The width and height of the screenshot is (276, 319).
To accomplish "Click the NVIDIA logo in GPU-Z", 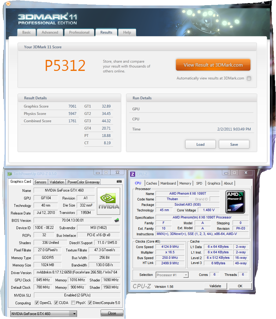I will (109, 201).
